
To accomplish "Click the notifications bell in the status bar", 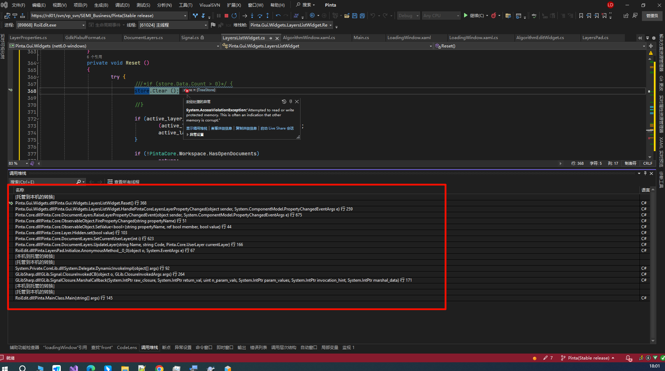I will [628, 358].
